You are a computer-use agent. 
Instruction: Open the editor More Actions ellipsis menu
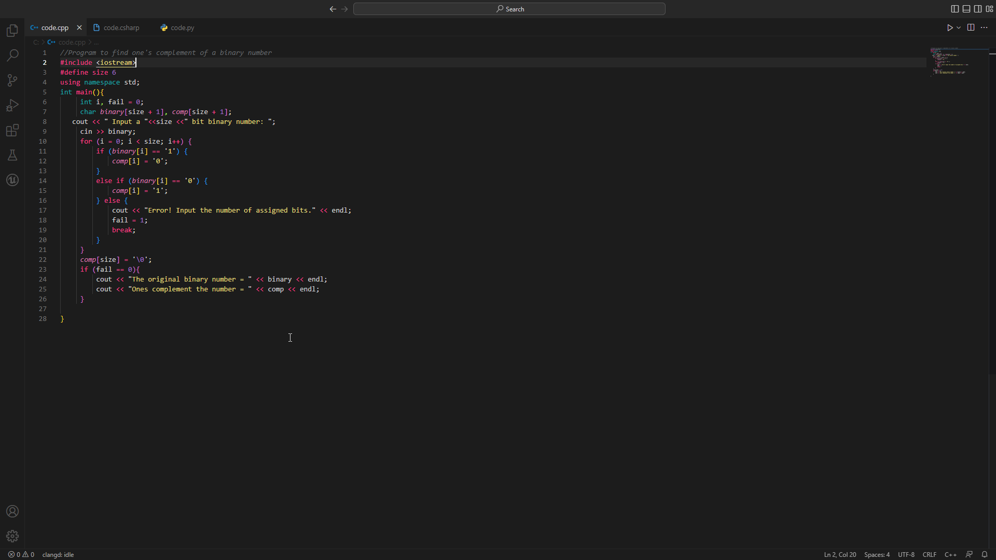point(984,27)
